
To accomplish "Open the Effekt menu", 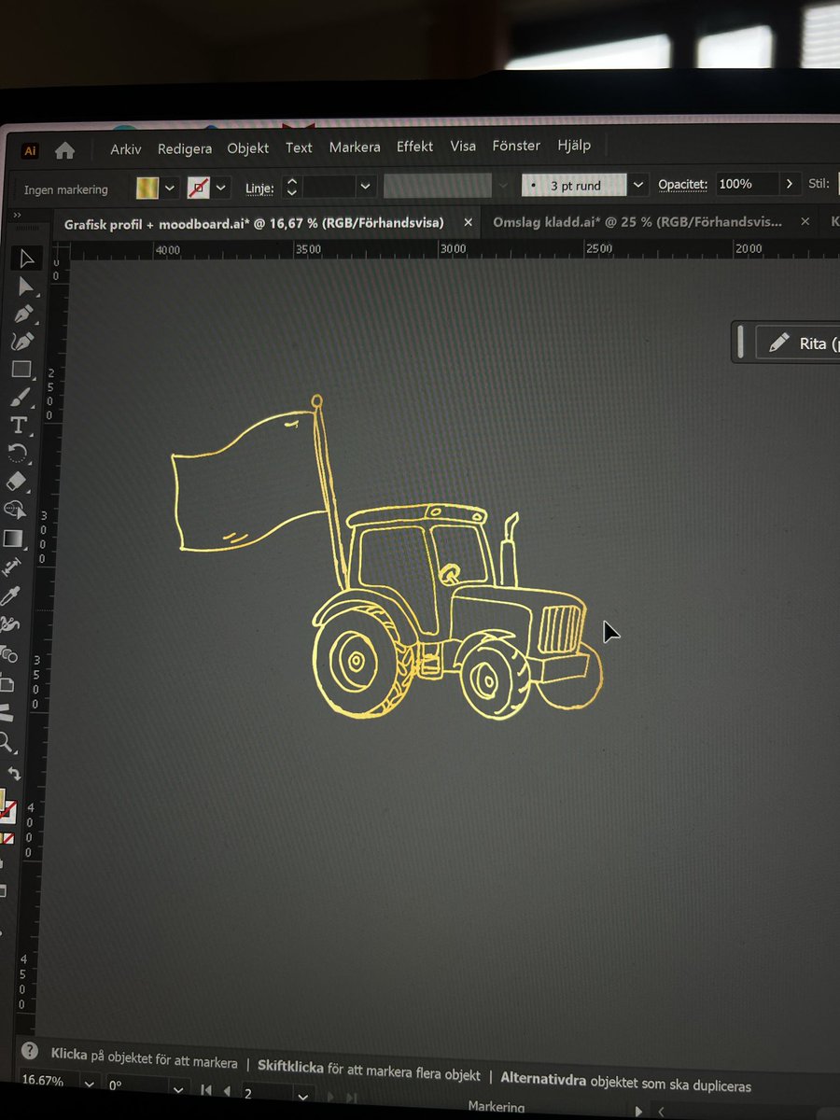I will 415,147.
